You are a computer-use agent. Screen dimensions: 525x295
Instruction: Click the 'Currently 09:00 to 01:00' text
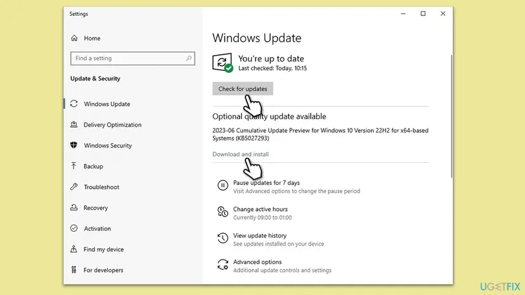pos(262,217)
